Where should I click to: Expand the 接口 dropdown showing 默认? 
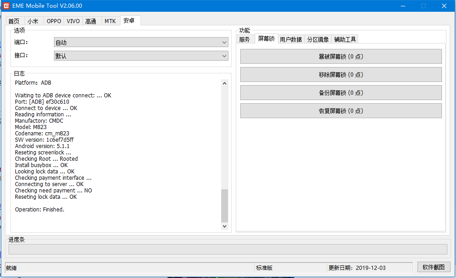pos(141,56)
